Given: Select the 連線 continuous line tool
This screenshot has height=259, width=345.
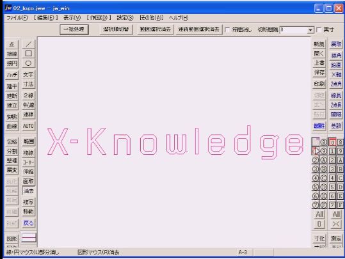Looking at the screenshot, I should click(x=28, y=114).
